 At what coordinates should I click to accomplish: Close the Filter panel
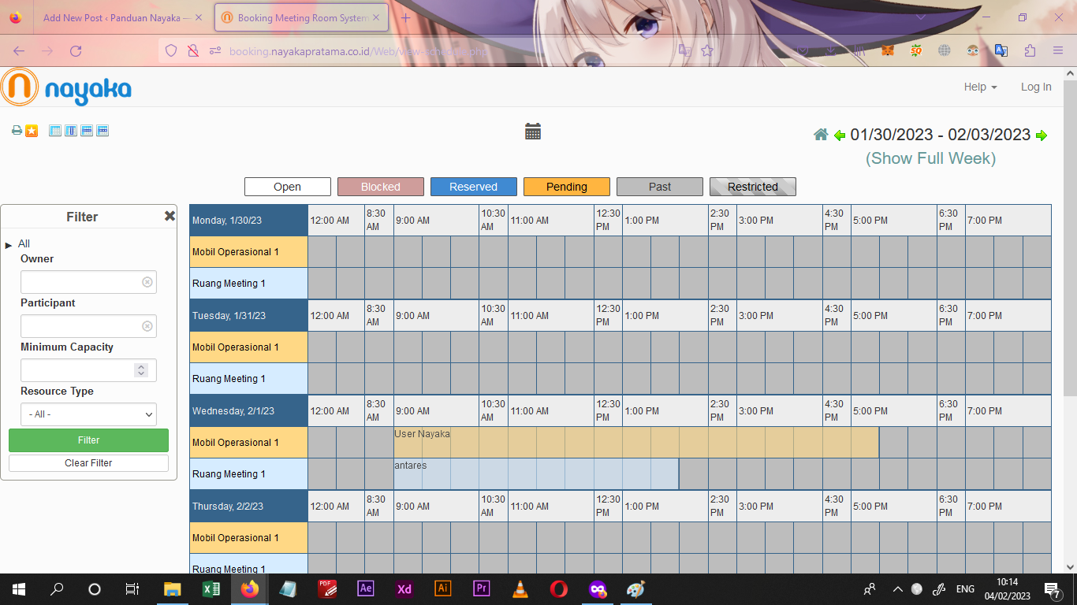point(170,216)
